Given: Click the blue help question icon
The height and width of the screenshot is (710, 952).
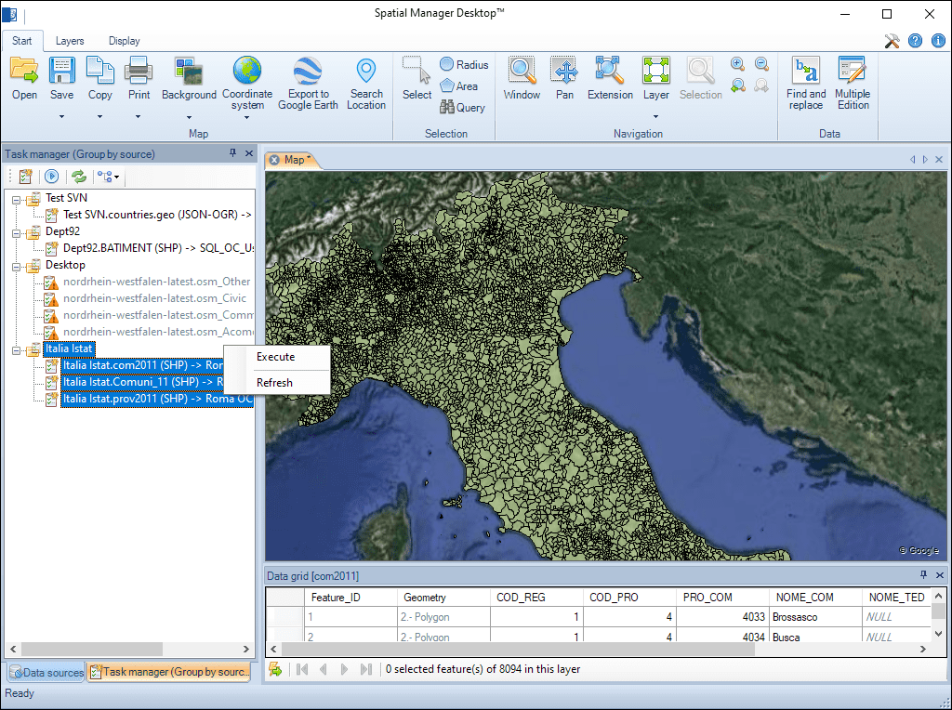Looking at the screenshot, I should click(915, 41).
